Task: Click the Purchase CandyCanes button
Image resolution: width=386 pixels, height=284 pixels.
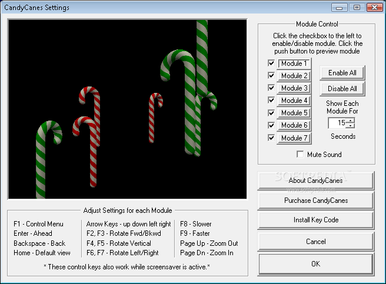Action: pos(316,201)
